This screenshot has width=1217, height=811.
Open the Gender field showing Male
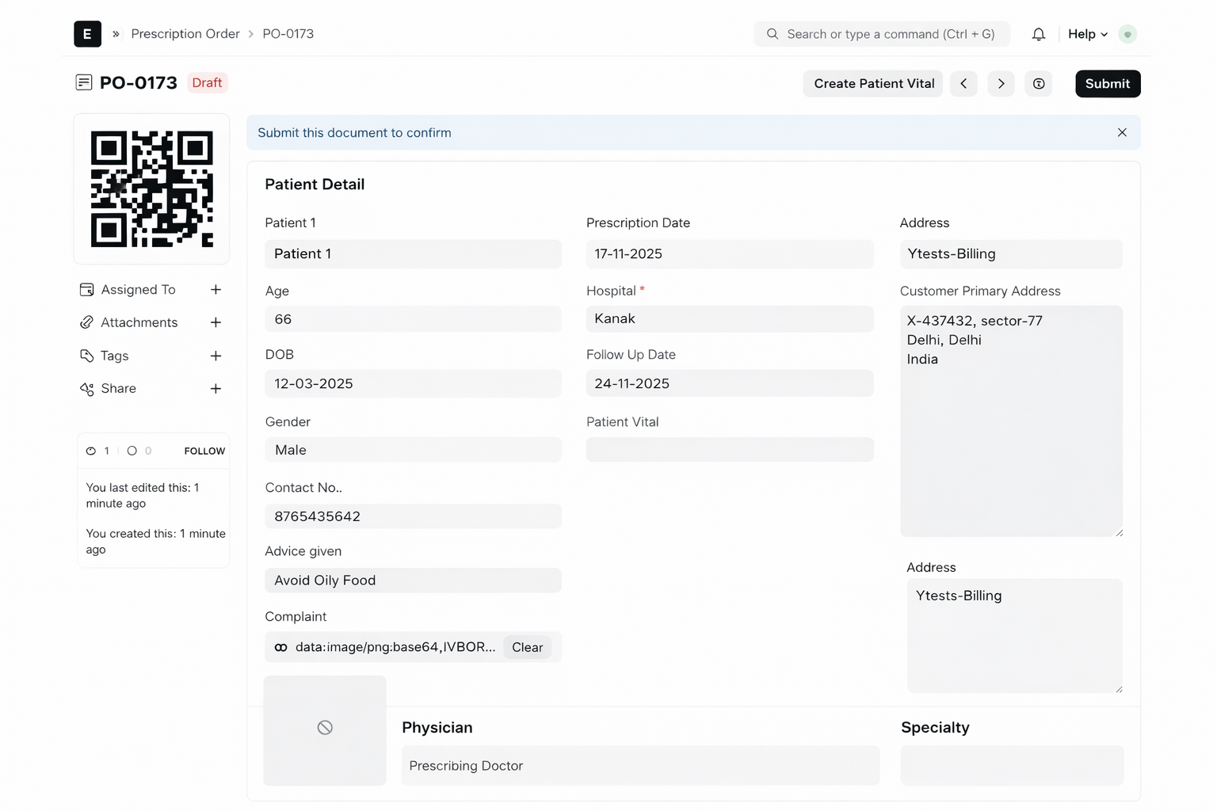413,450
